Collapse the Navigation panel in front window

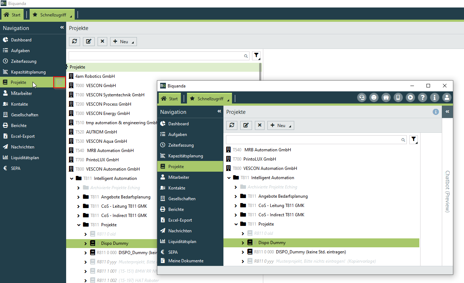(x=219, y=112)
